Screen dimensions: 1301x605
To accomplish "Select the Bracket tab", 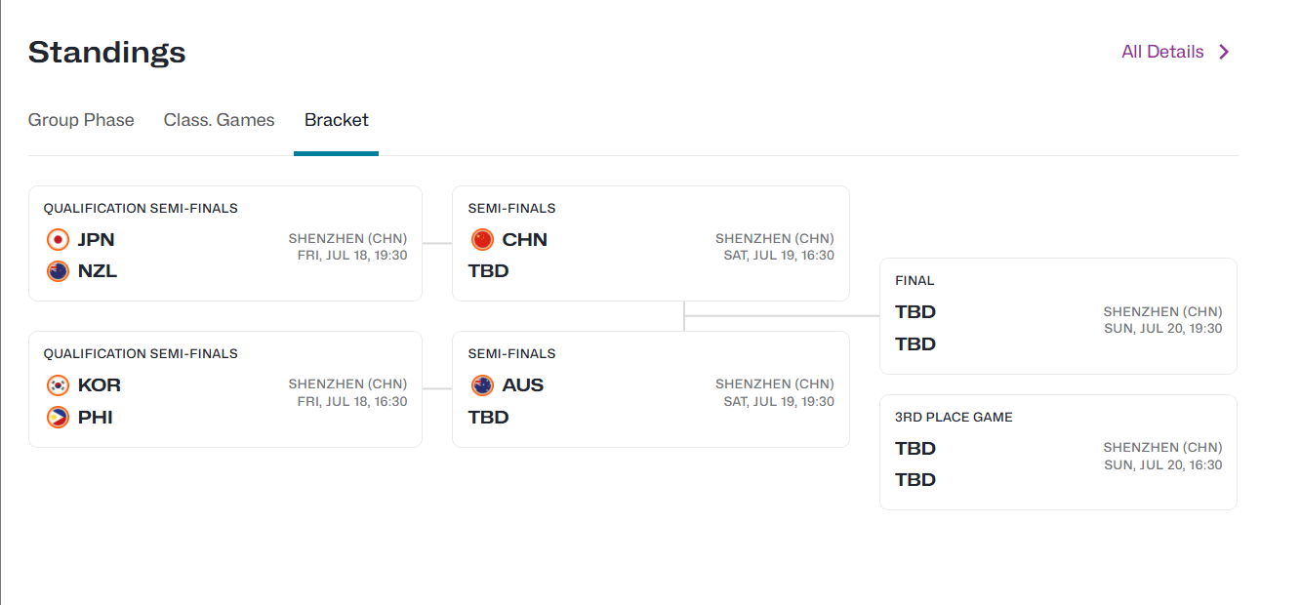I will [337, 120].
